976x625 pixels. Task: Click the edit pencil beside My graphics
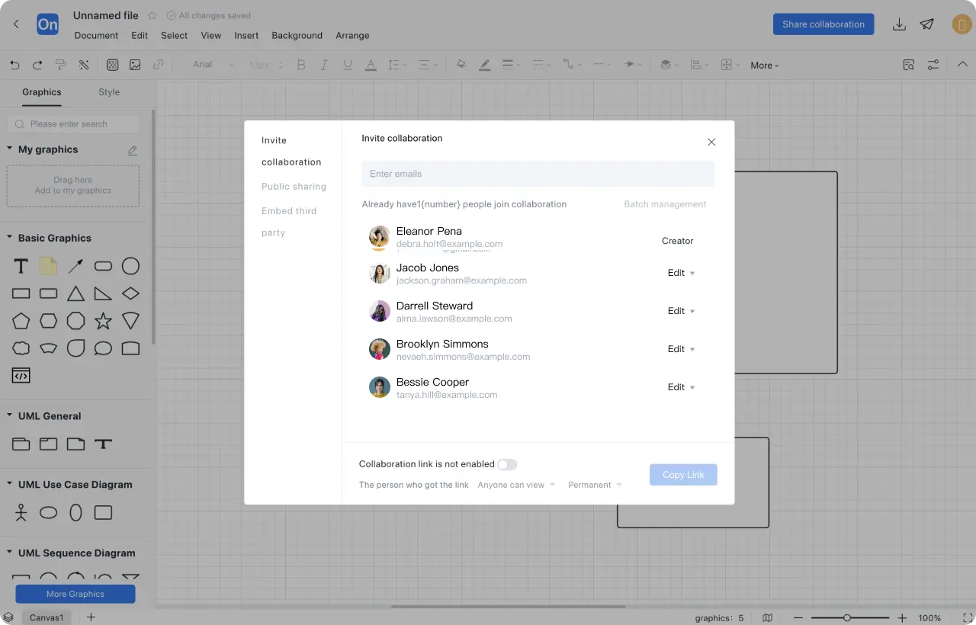(x=133, y=150)
